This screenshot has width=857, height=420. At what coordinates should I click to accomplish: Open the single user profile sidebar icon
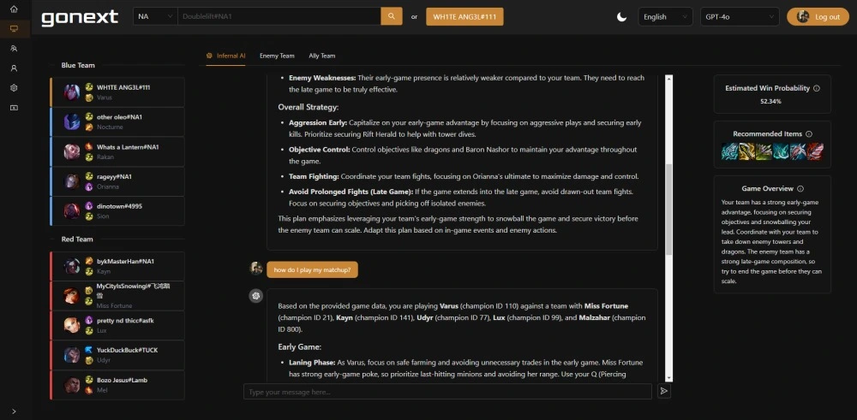(15, 68)
